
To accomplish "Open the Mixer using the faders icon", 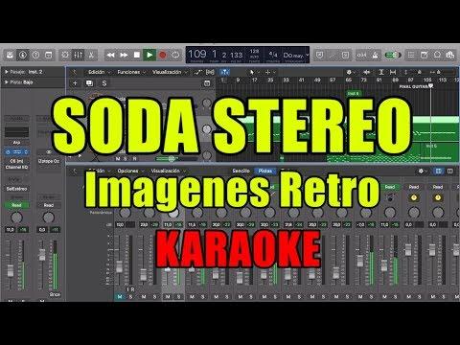I will pyautogui.click(x=79, y=55).
